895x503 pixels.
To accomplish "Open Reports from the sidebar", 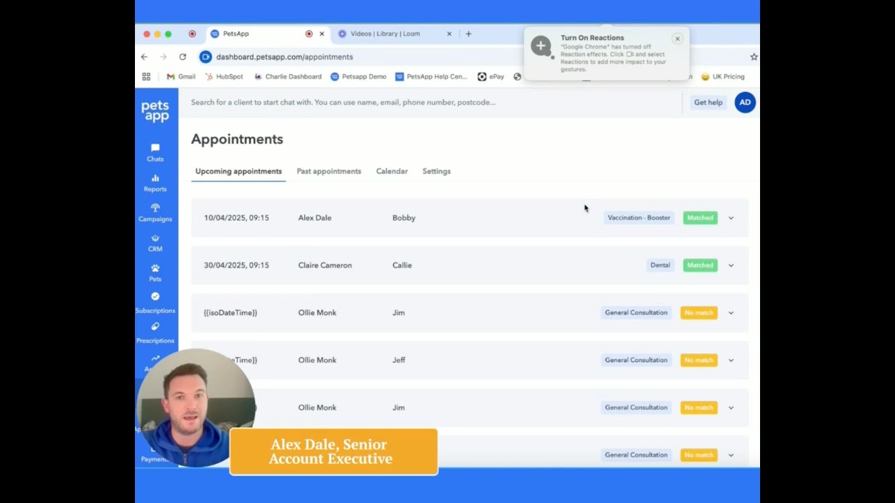I will 155,183.
